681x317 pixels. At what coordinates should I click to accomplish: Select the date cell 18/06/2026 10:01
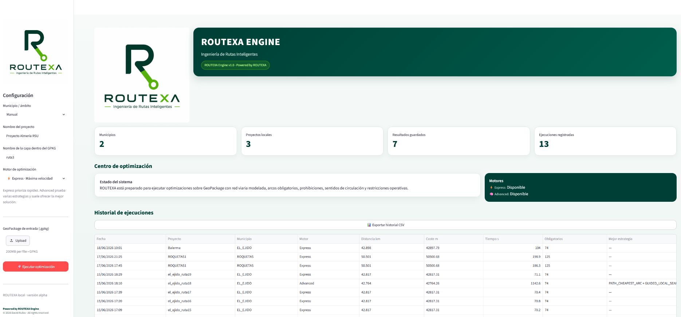(x=130, y=248)
